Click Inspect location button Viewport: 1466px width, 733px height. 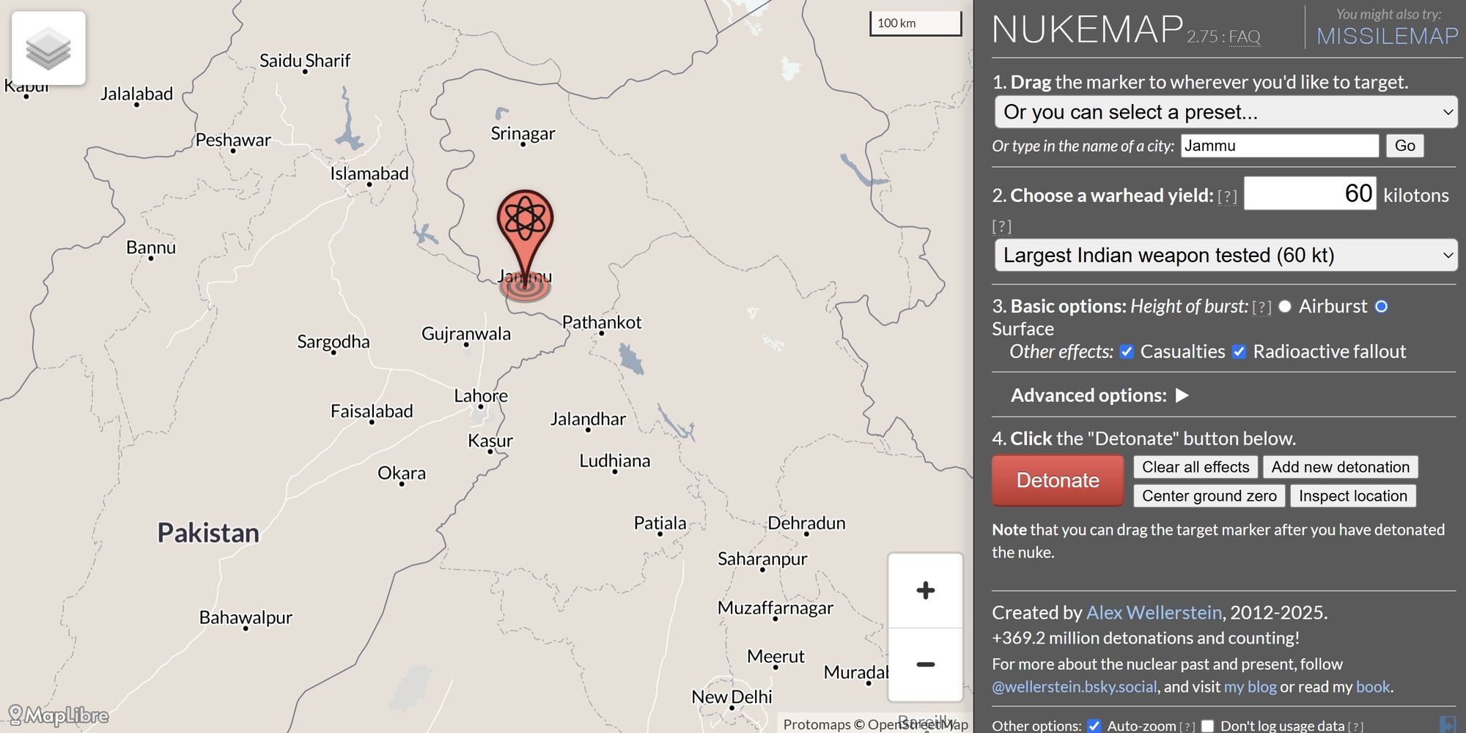pos(1352,496)
